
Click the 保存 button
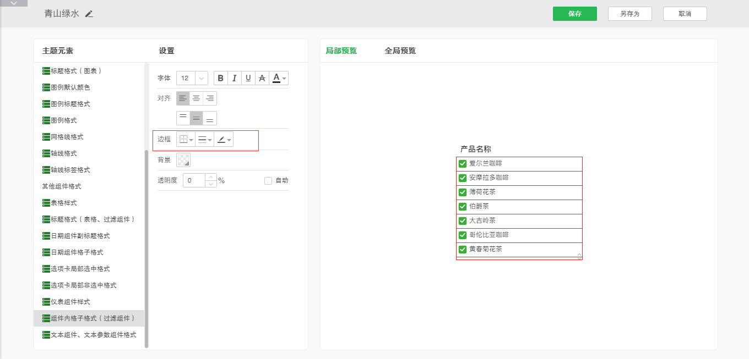(574, 14)
